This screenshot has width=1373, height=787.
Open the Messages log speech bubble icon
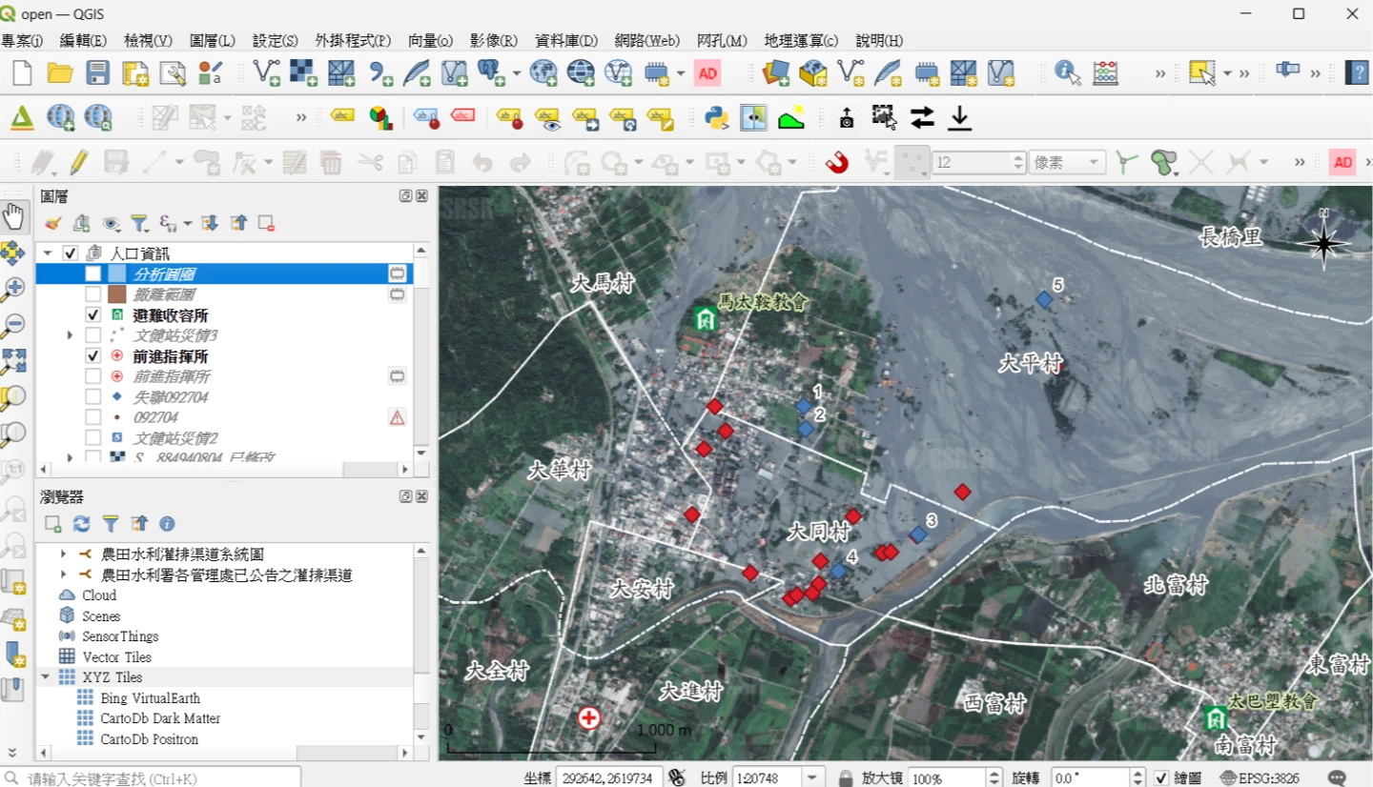[1337, 777]
